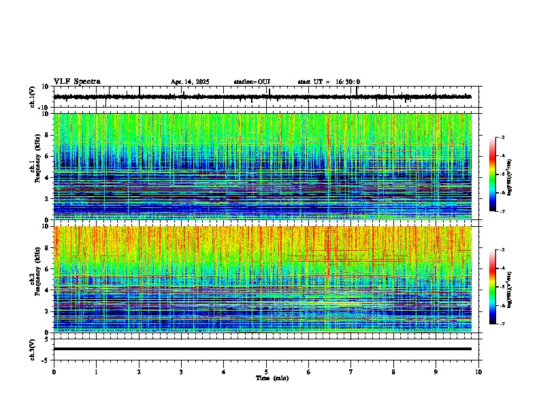Click the "Time (min)" axis title
This screenshot has width=539, height=417.
coord(272,378)
